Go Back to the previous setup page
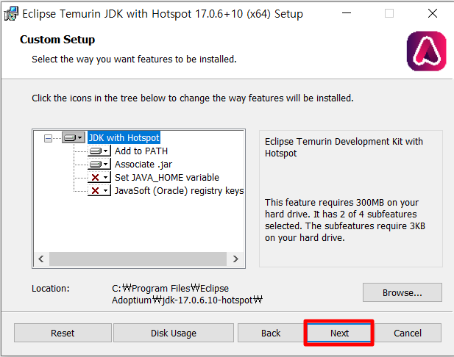454x357 pixels. point(271,333)
